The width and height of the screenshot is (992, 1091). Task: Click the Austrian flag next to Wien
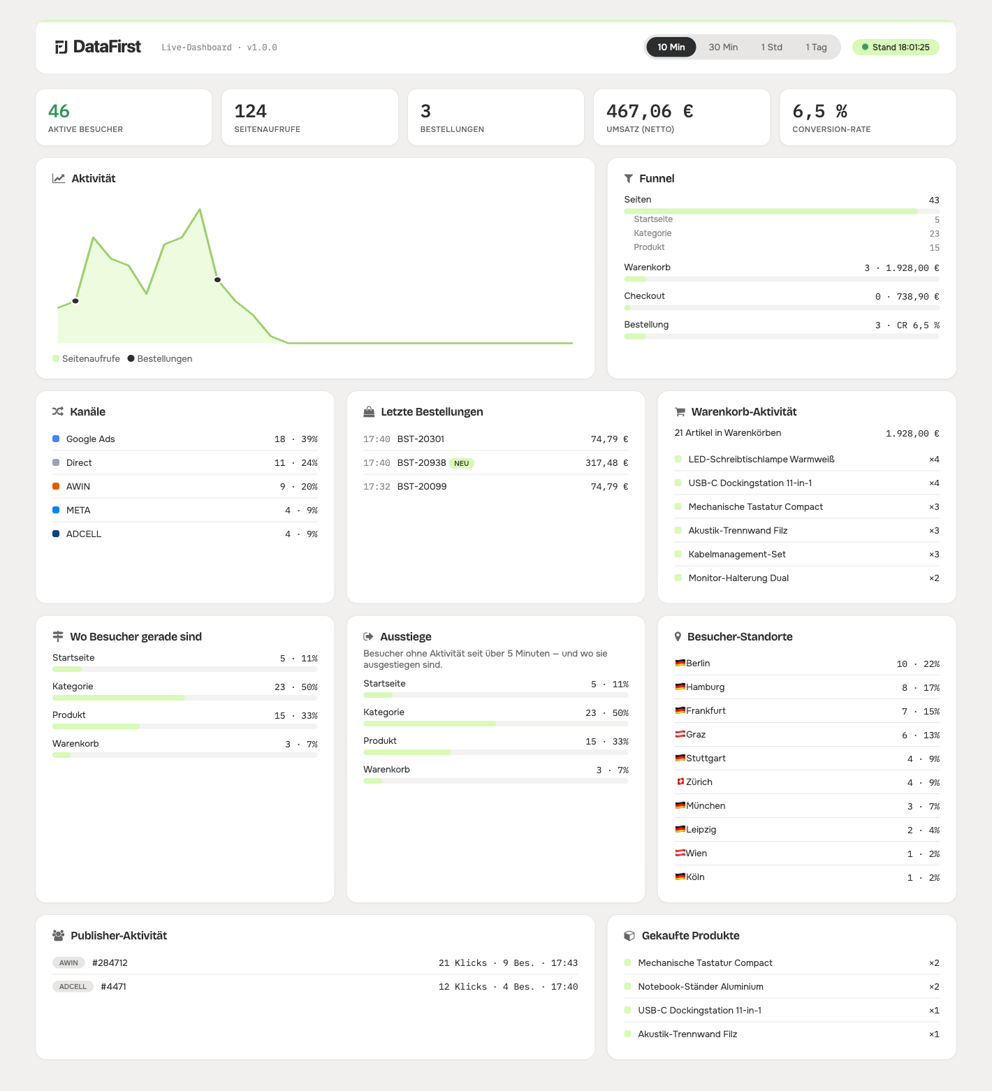tap(680, 853)
